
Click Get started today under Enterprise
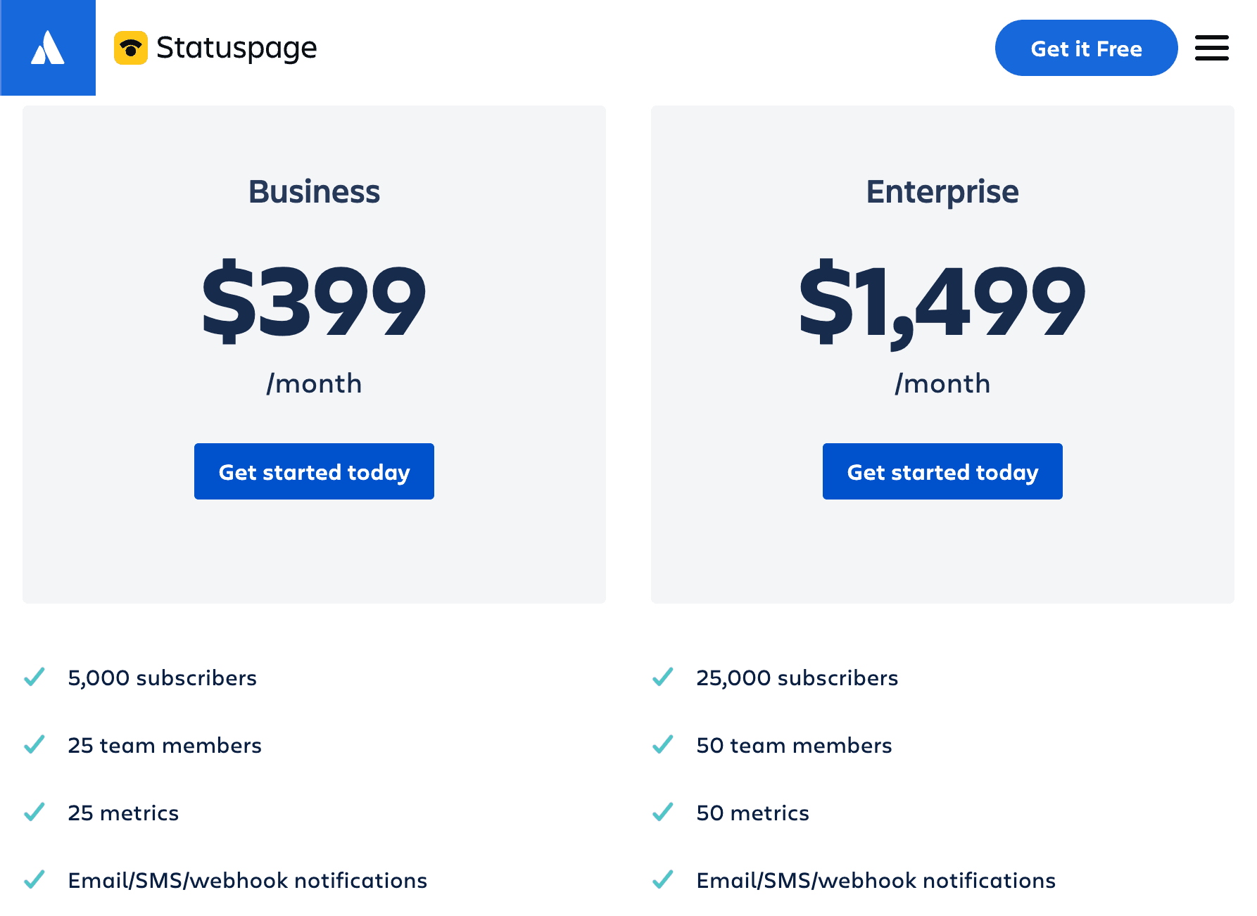point(942,471)
